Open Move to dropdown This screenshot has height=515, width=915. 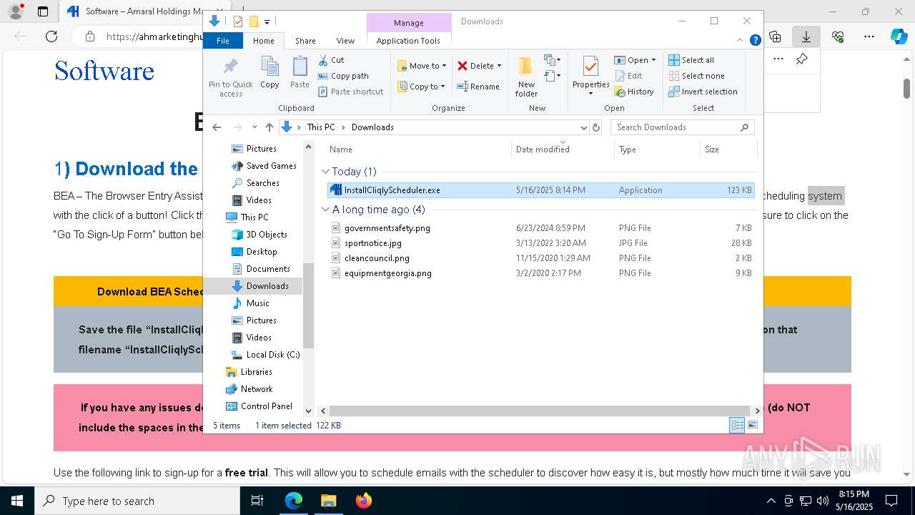click(x=422, y=66)
